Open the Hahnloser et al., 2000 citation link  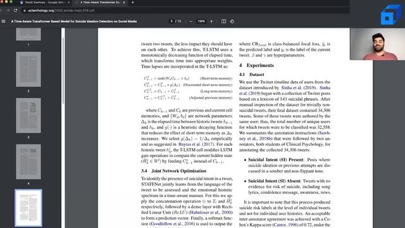pyautogui.click(x=211, y=212)
